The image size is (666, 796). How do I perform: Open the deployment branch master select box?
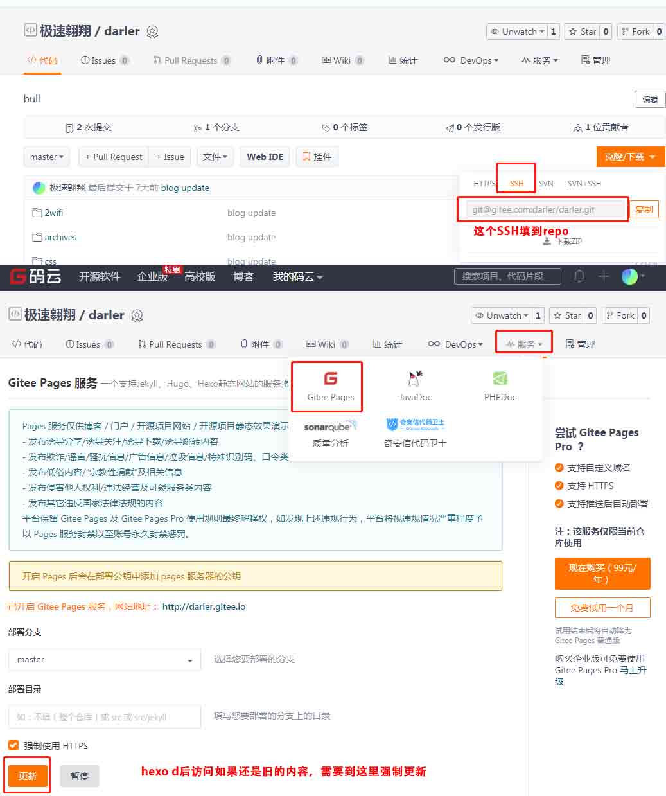(x=104, y=660)
